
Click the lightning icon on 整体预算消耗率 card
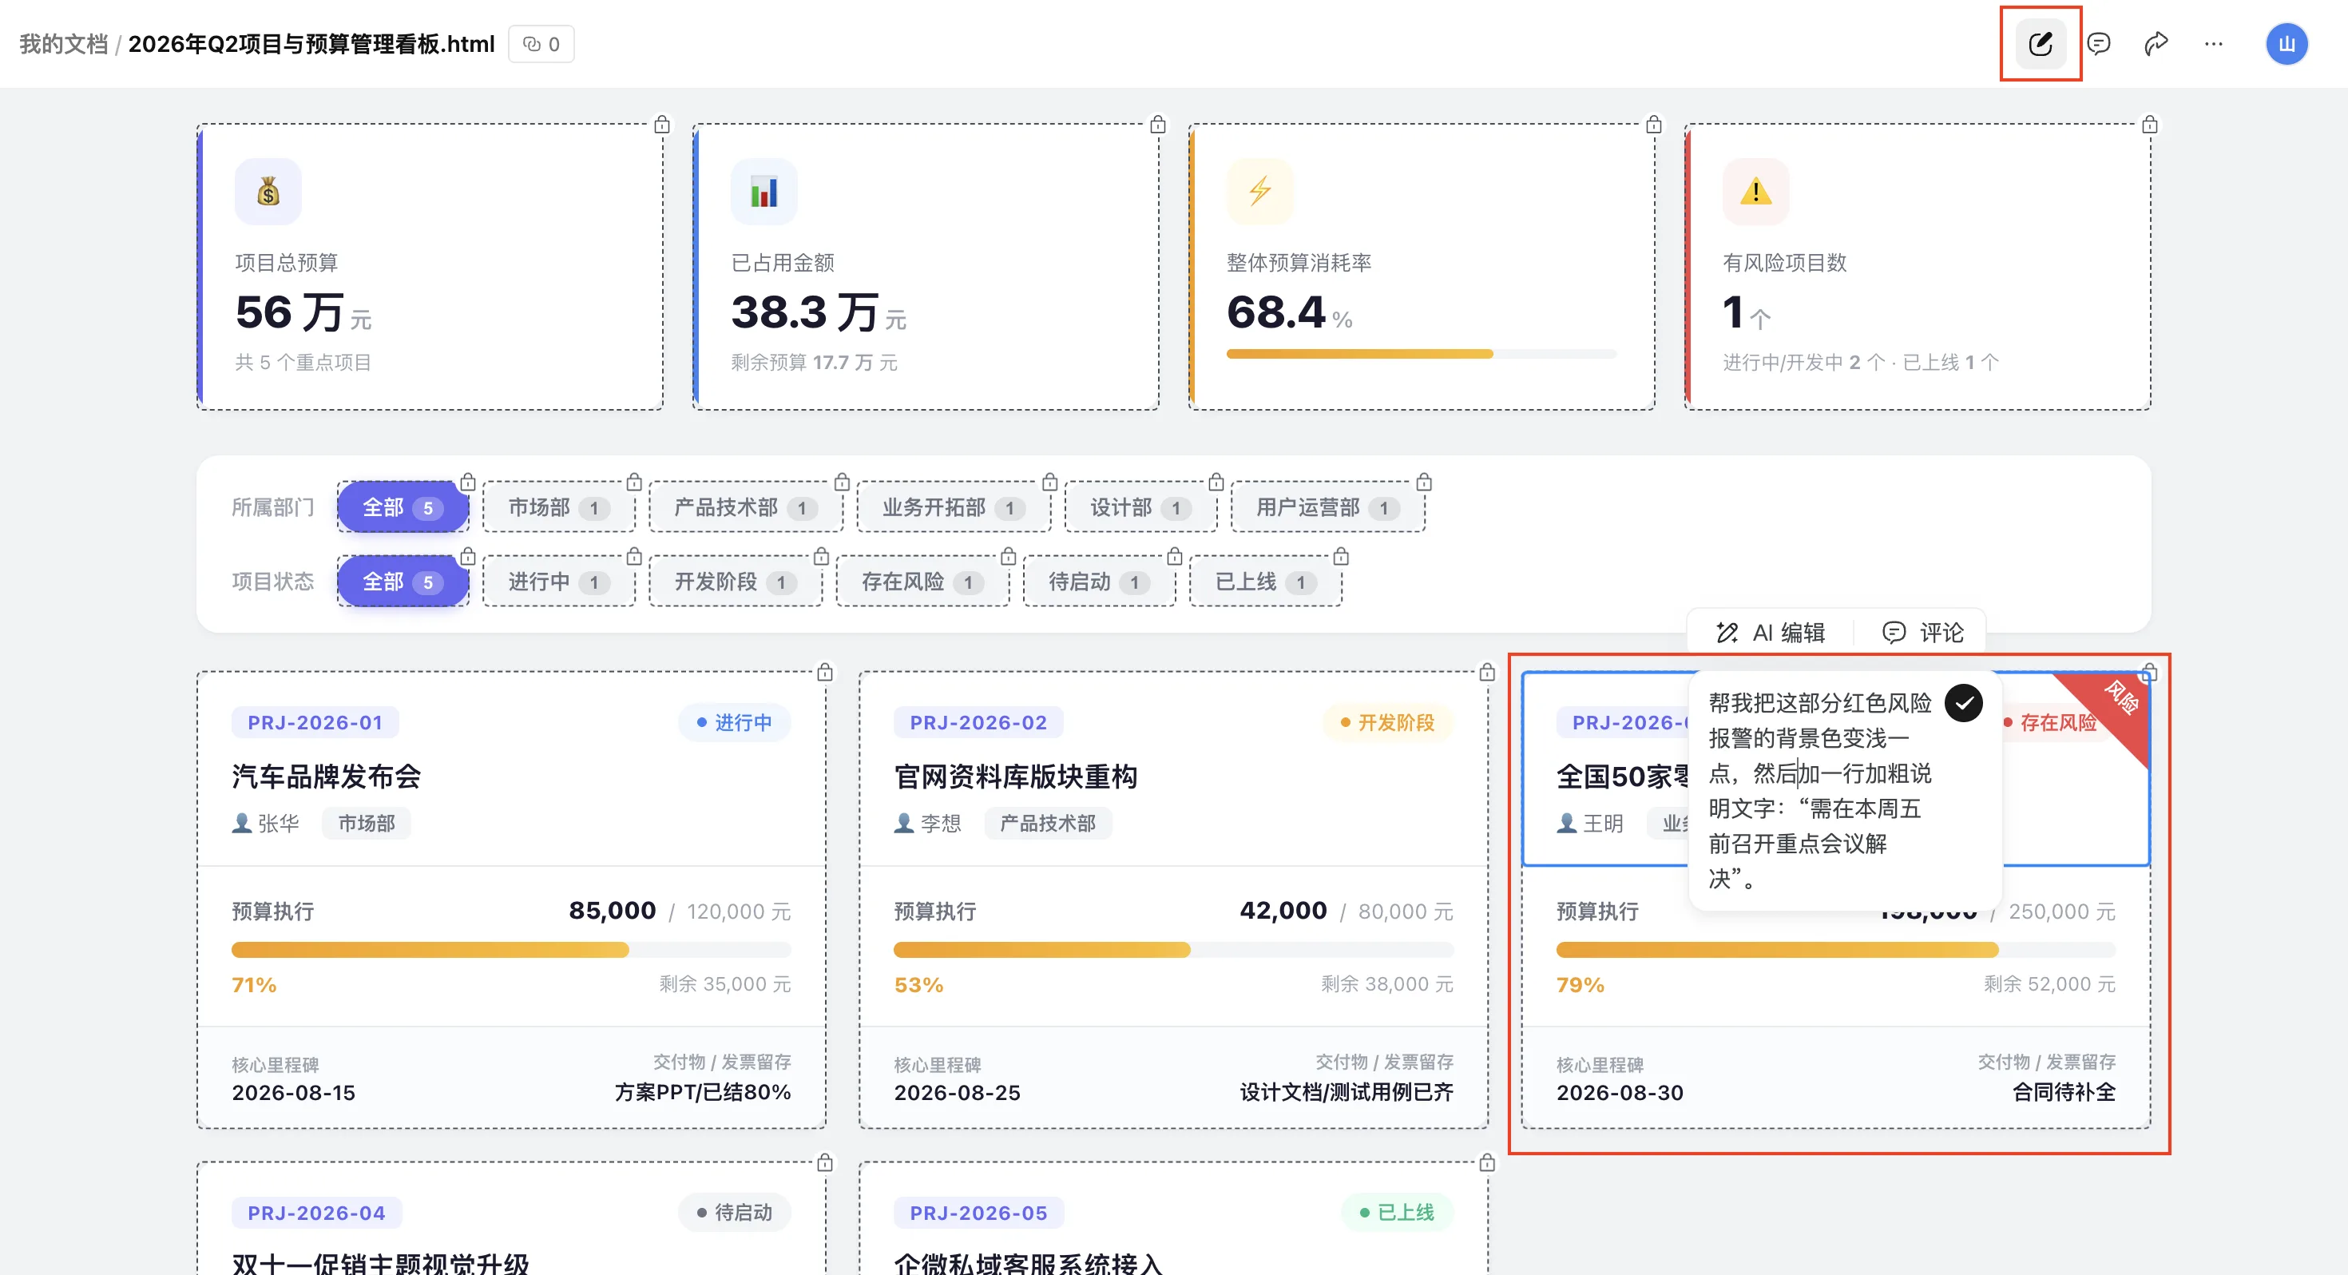[x=1259, y=192]
